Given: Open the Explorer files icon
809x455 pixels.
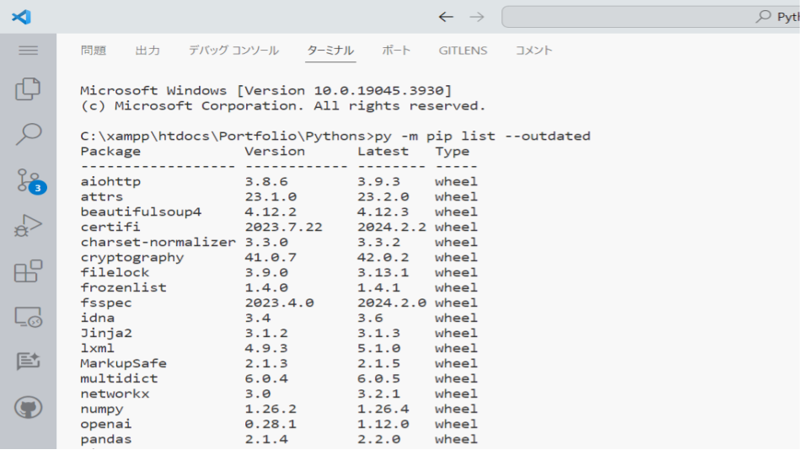Looking at the screenshot, I should [x=28, y=89].
